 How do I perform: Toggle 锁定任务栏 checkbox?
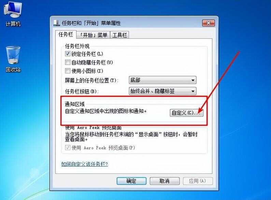(x=68, y=54)
